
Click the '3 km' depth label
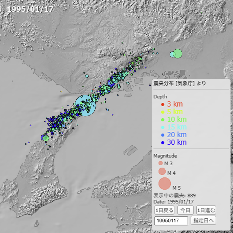[x=175, y=104]
